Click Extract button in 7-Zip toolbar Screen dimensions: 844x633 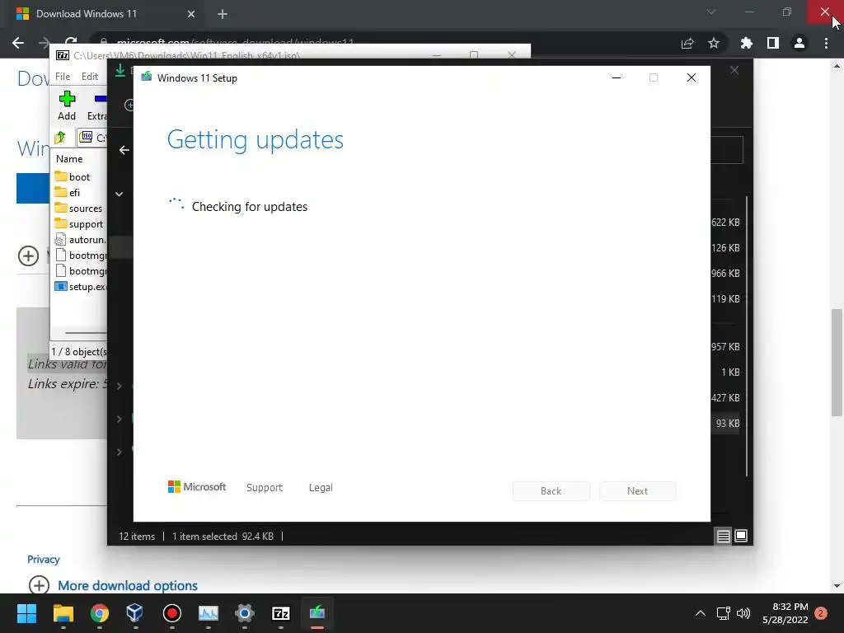click(x=97, y=105)
